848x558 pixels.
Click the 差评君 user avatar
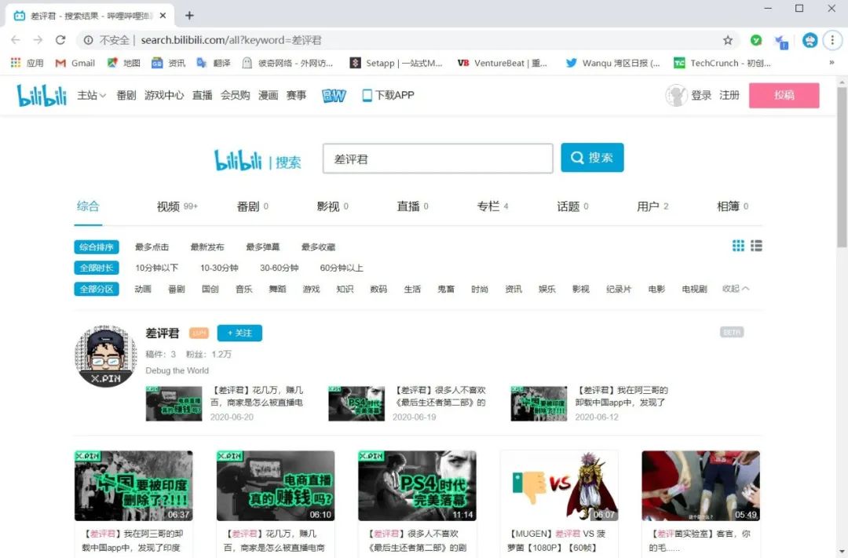[x=105, y=356]
